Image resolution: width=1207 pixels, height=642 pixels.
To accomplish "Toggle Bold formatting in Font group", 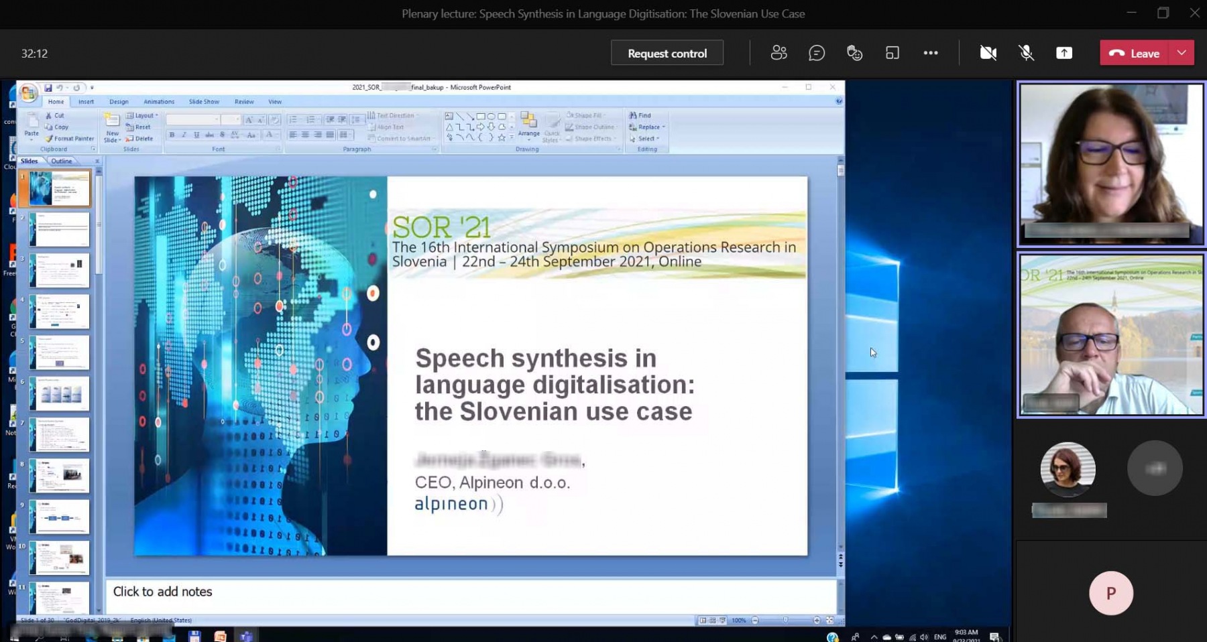I will click(x=172, y=135).
